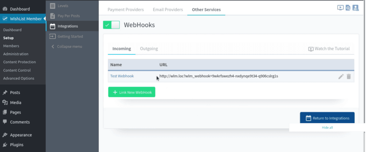369x152 pixels.
Task: Open Getting Started submenu item
Action: 70,36
